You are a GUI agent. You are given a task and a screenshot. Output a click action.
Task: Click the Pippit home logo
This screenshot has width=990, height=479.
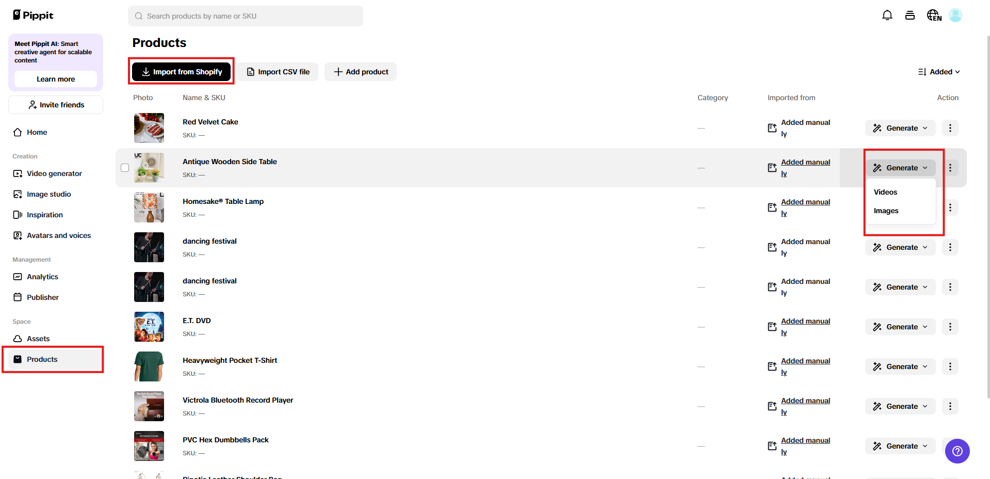33,15
